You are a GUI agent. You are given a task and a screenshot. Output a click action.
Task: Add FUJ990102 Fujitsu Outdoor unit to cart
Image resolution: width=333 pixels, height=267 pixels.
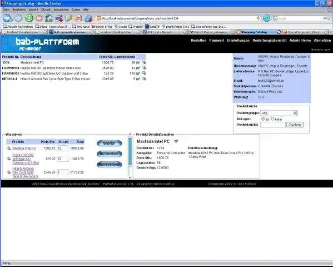click(x=138, y=73)
